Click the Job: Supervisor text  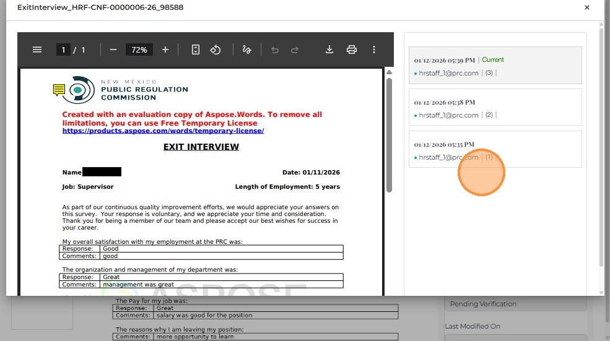pyautogui.click(x=88, y=187)
